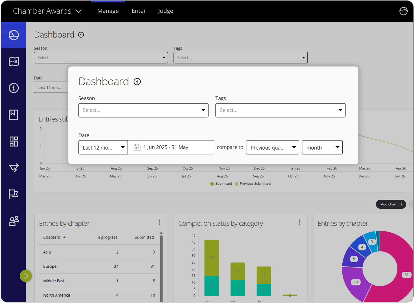Switch to the Enter tab
Image resolution: width=414 pixels, height=304 pixels.
[x=139, y=11]
